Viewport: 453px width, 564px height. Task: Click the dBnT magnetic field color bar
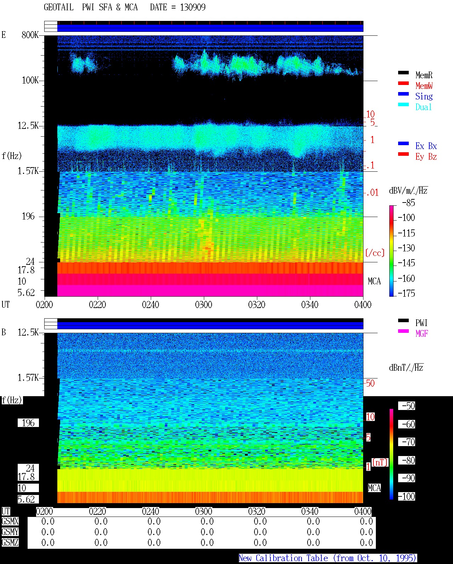pyautogui.click(x=391, y=454)
